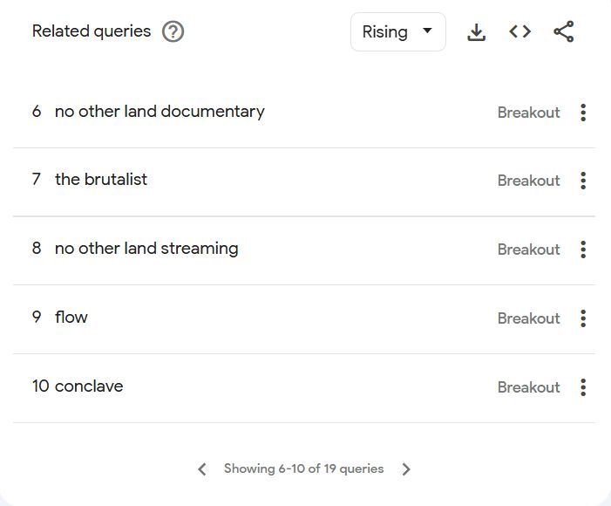Open three-dot menu for no other land streaming
Screen dimensions: 611x506
tap(583, 250)
